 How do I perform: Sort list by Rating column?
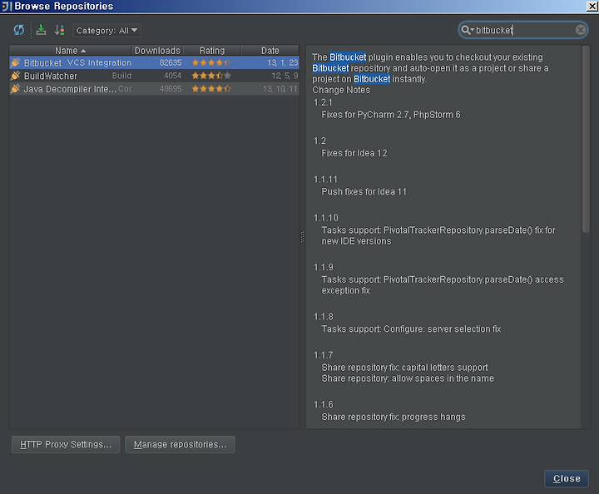click(212, 51)
